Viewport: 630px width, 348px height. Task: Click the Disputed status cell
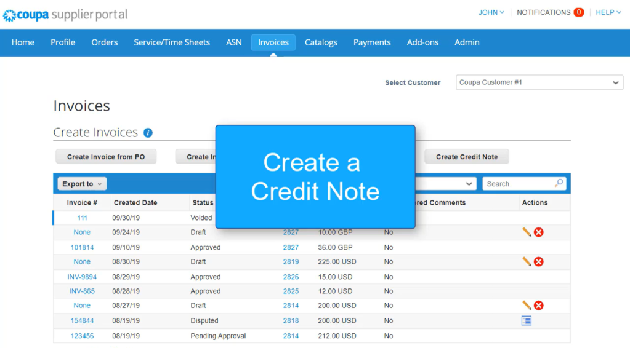(x=204, y=321)
